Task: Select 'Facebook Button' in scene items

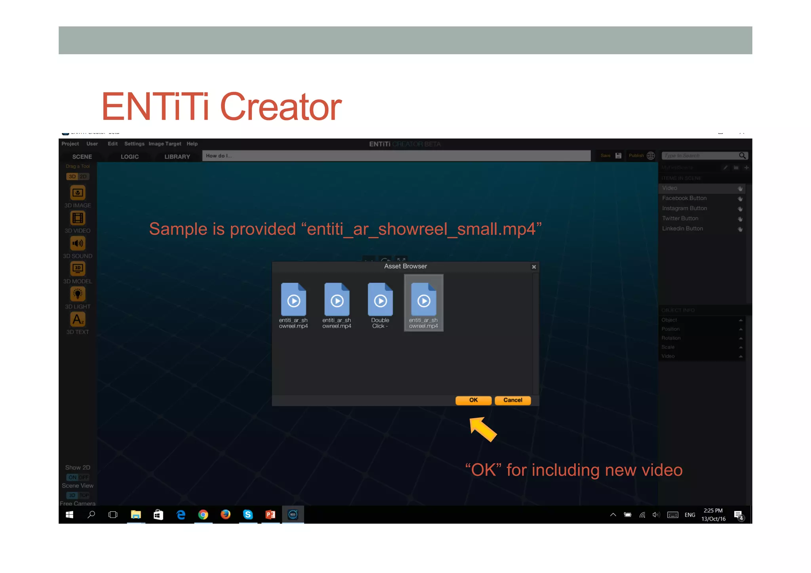Action: click(684, 198)
